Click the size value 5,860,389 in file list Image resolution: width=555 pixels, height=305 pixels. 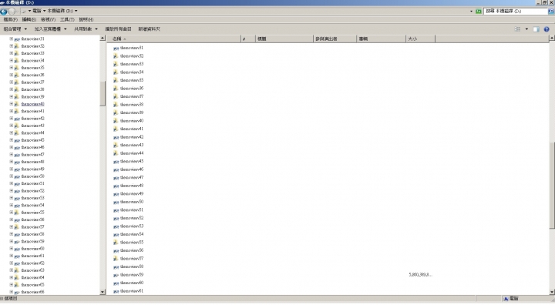420,275
